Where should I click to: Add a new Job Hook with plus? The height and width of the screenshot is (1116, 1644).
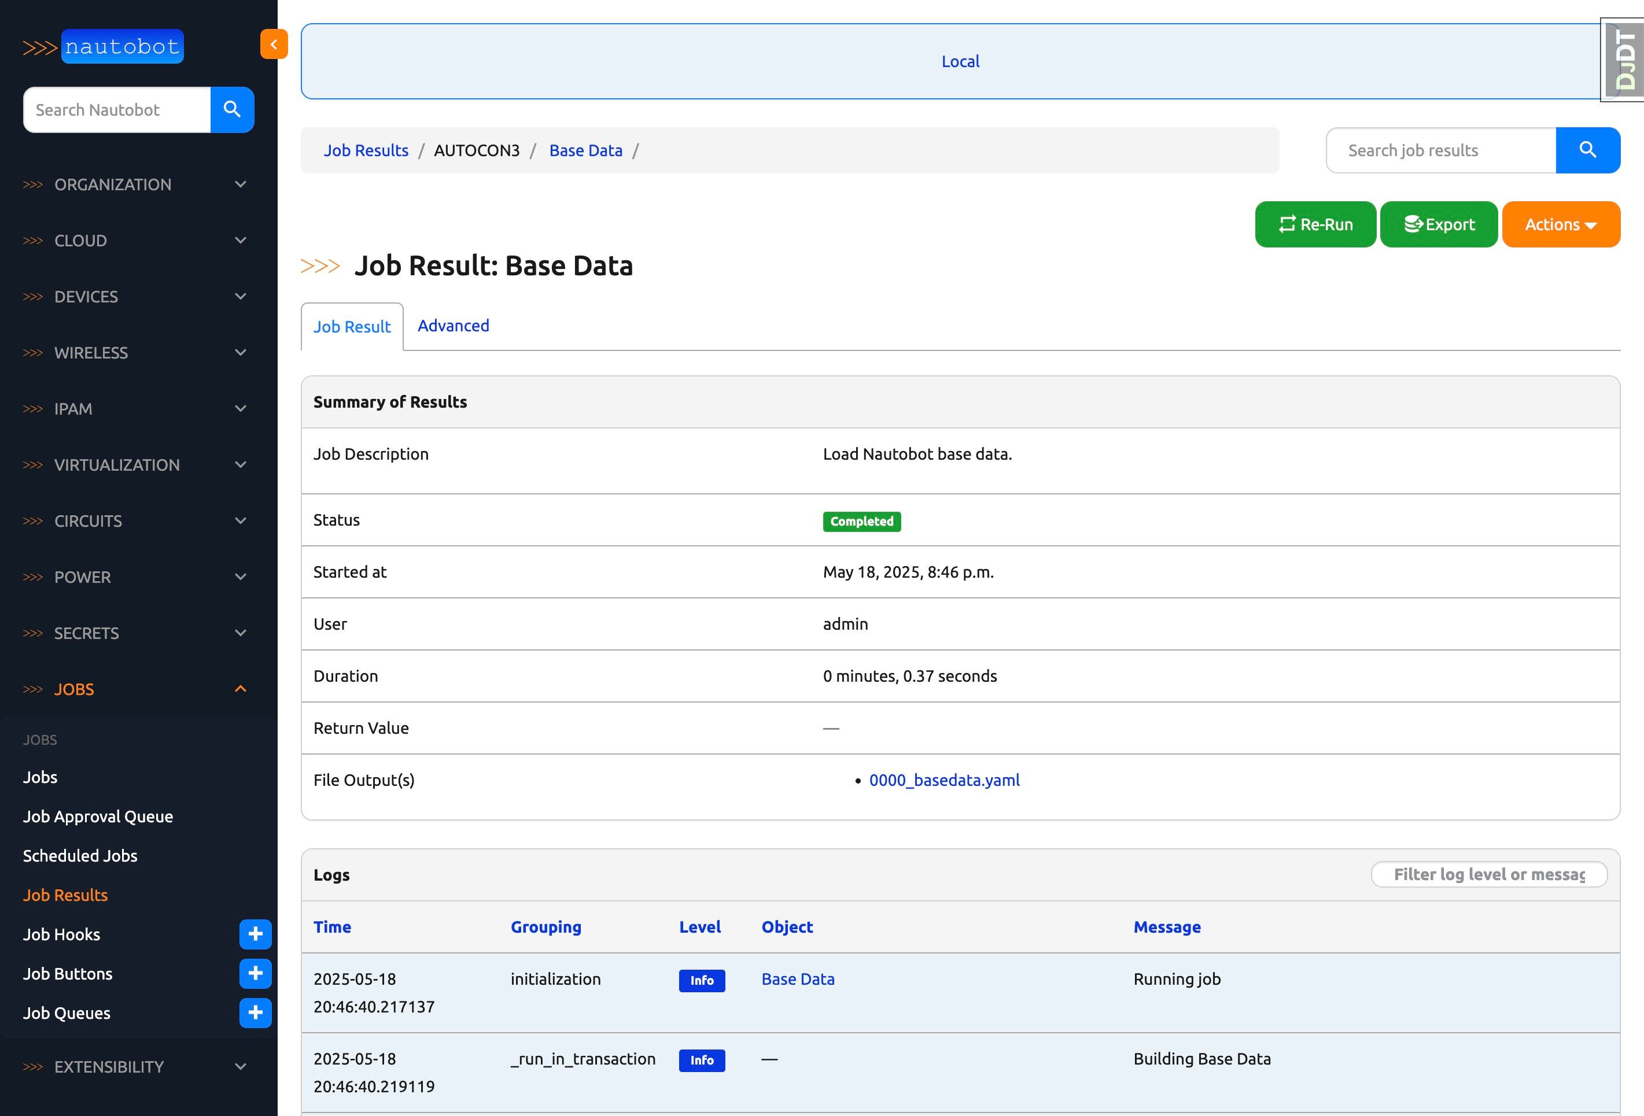point(255,934)
